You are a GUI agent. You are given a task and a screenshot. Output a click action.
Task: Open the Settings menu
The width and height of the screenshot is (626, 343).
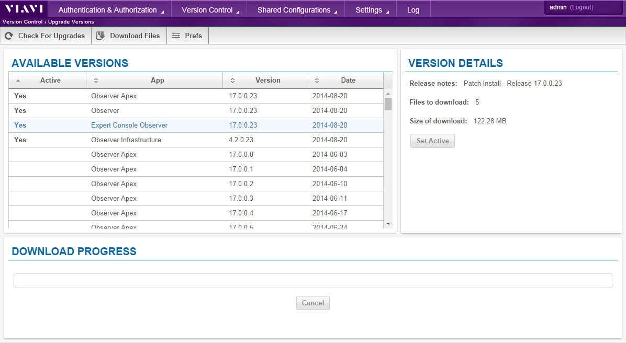coord(372,10)
